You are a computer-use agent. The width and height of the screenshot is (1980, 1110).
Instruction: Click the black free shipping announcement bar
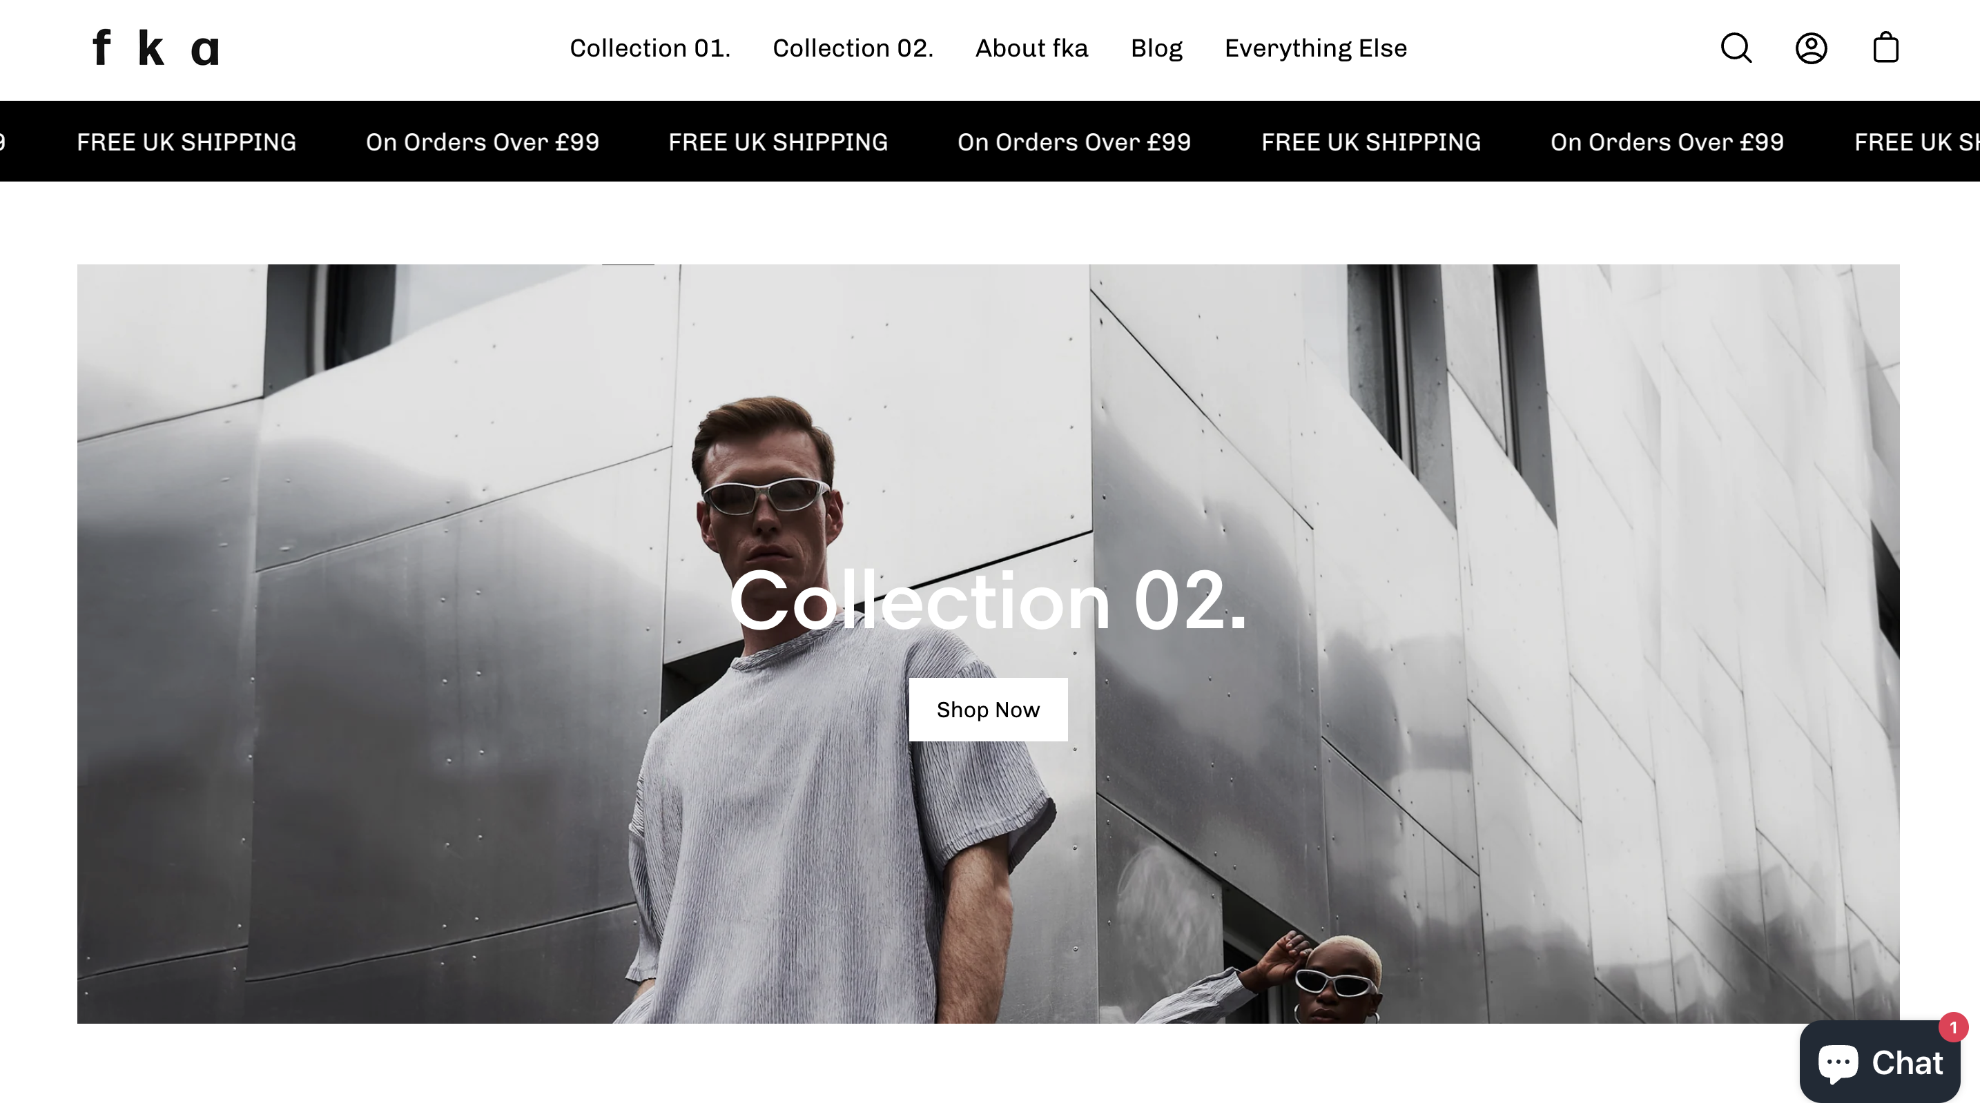click(x=990, y=142)
